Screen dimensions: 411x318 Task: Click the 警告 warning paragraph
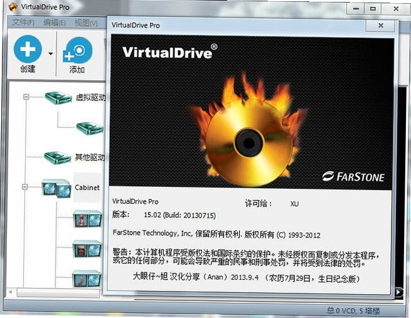coord(246,258)
